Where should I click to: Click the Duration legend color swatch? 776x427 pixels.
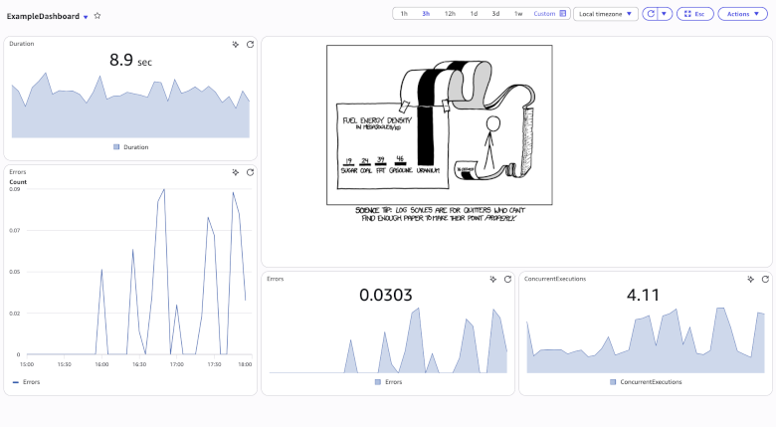[x=116, y=146]
